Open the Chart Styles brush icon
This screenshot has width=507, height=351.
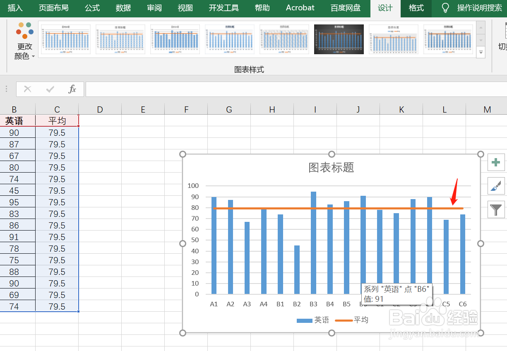pos(496,186)
